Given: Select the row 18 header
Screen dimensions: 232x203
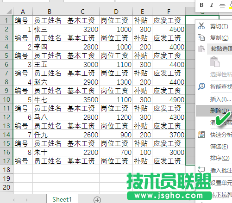Looking at the screenshot, I should coord(6,170).
